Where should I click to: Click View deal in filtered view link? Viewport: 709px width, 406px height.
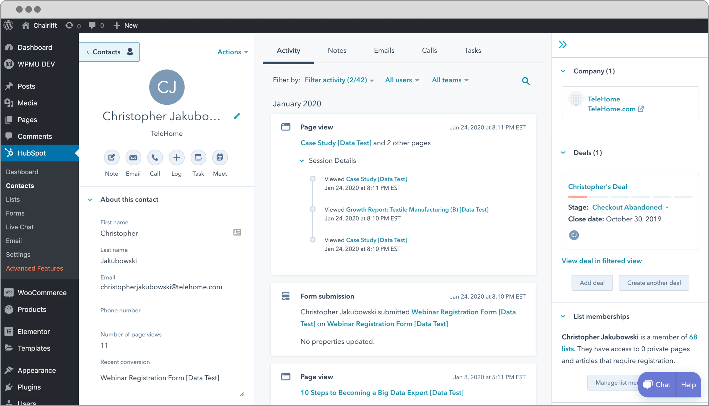602,261
